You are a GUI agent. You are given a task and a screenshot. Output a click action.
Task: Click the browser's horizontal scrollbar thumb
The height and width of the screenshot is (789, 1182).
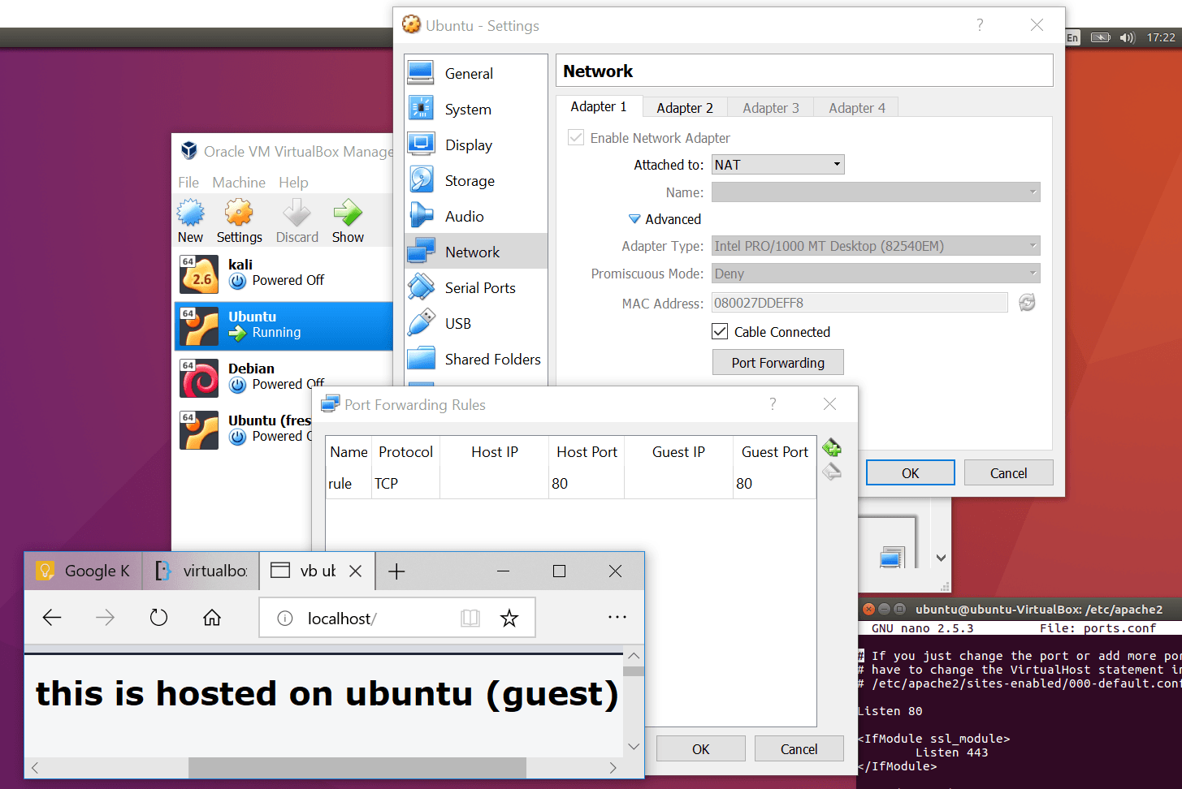click(x=357, y=767)
